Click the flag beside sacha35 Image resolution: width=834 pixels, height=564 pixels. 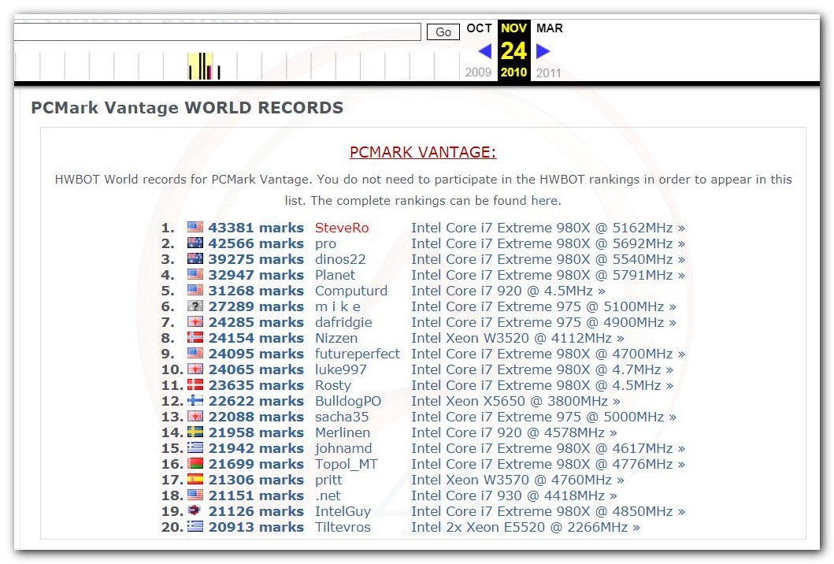pos(195,417)
